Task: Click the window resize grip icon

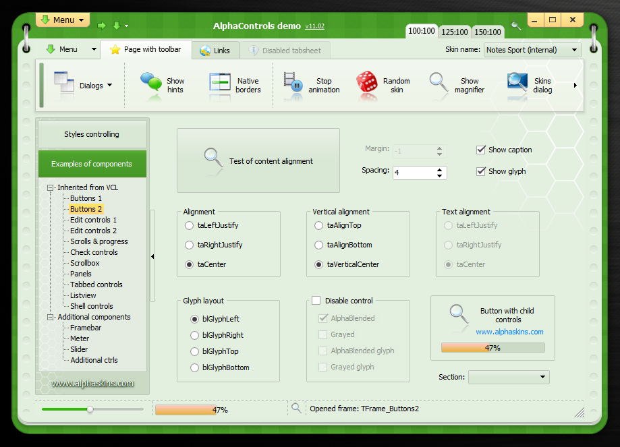Action: tap(580, 413)
